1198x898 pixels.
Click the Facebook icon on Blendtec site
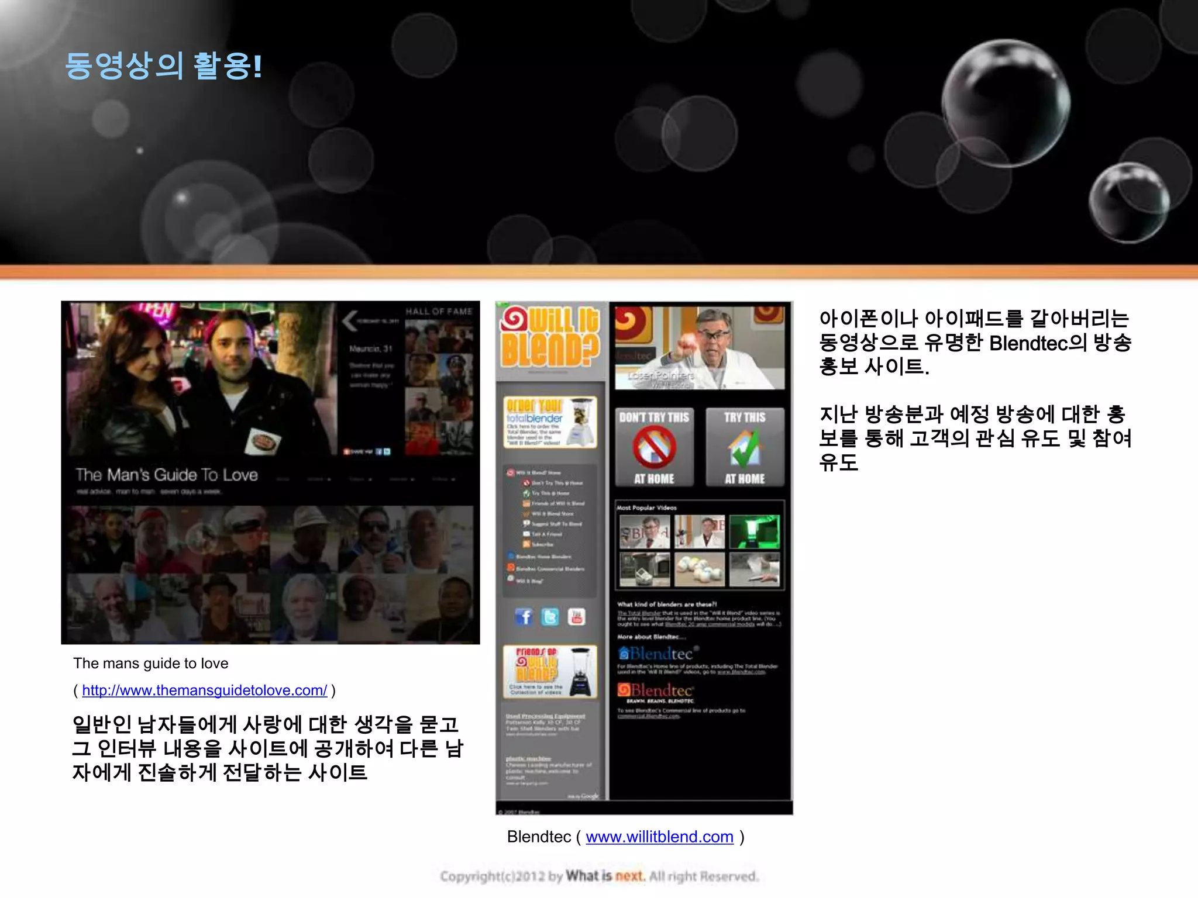point(524,617)
